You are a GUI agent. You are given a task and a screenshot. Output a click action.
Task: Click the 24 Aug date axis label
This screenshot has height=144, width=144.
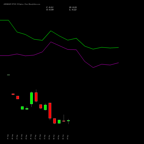[x=22, y=137]
